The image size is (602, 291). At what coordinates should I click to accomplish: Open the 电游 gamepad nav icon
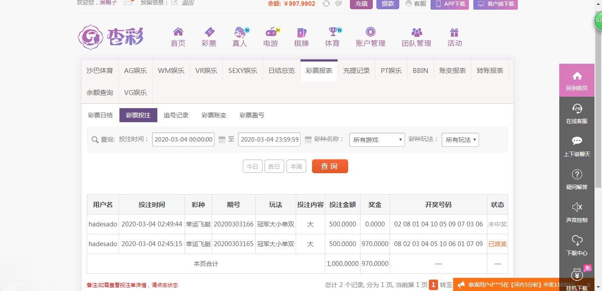click(x=271, y=32)
